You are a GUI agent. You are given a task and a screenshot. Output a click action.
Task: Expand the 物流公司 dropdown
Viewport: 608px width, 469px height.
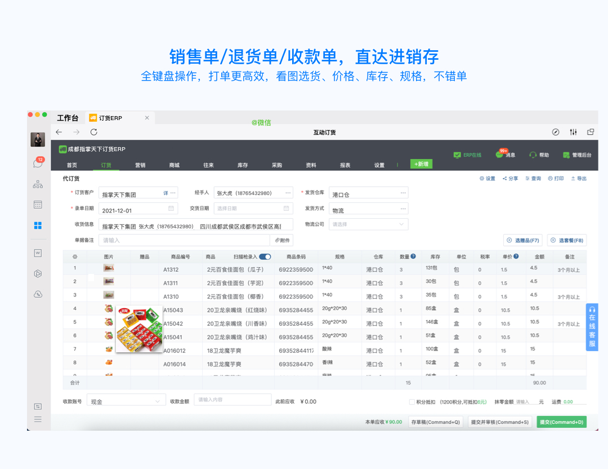pyautogui.click(x=368, y=224)
